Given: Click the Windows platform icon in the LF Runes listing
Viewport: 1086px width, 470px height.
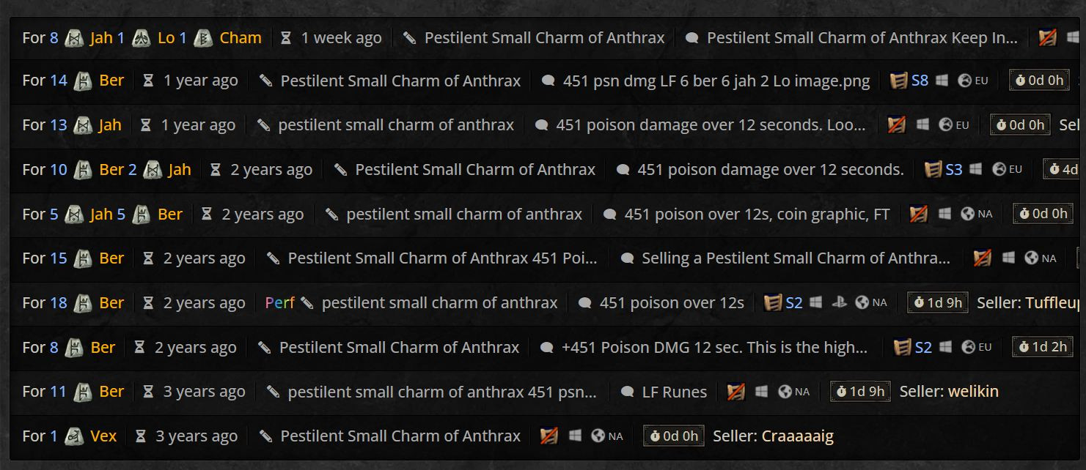Looking at the screenshot, I should pyautogui.click(x=762, y=392).
